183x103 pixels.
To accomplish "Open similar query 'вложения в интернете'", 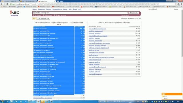I will (95, 41).
